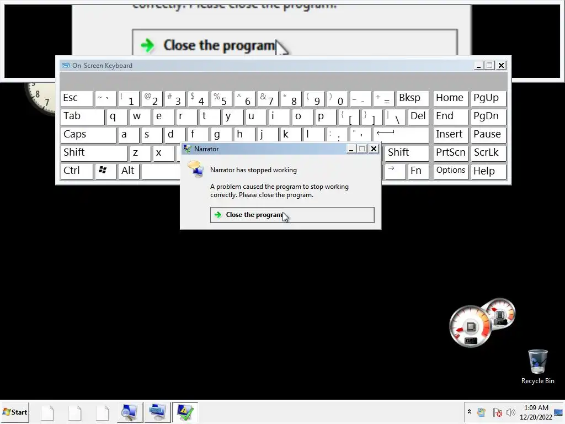Toggle the ScrLk key on the keyboard

tap(488, 153)
